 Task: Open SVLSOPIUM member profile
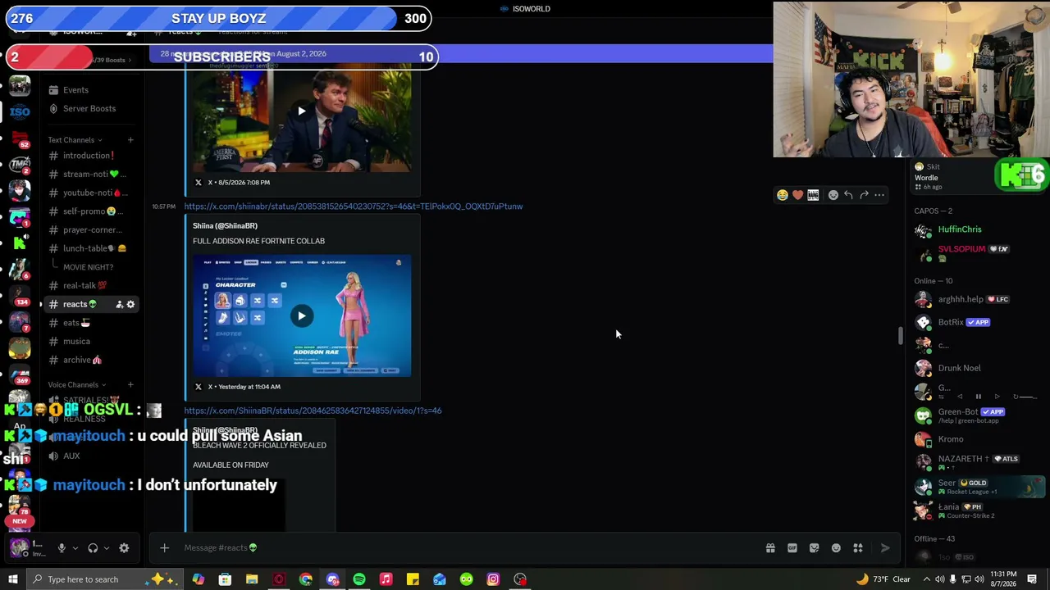tap(961, 253)
